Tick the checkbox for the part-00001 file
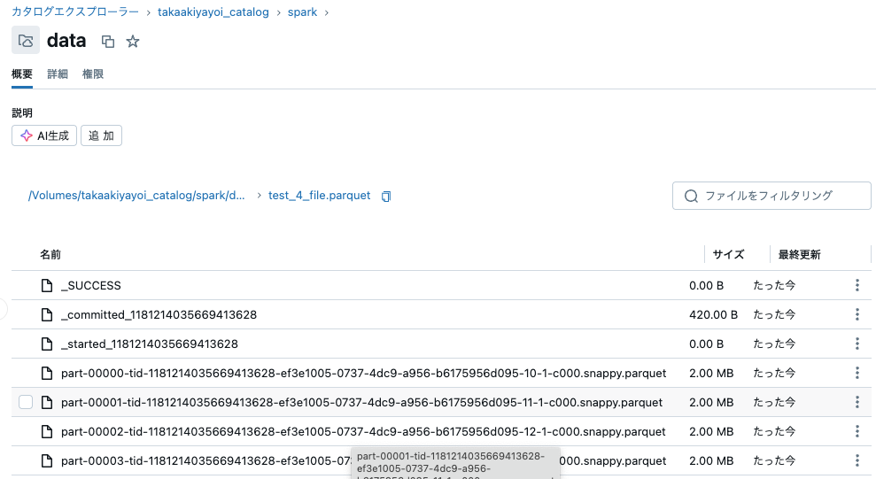This screenshot has height=479, width=876. coord(26,402)
